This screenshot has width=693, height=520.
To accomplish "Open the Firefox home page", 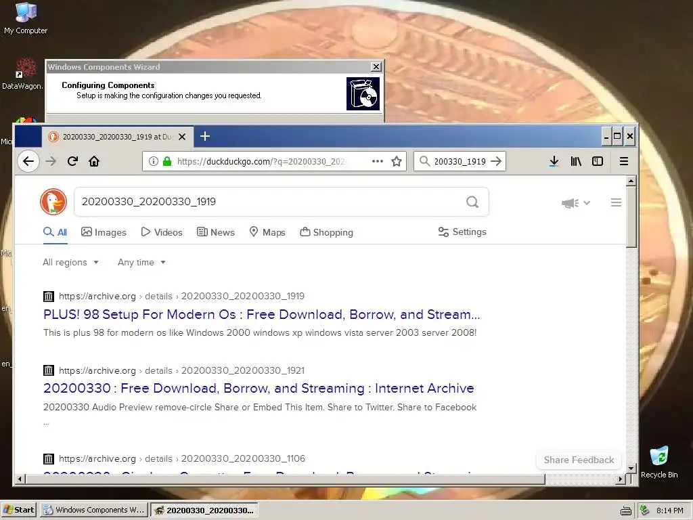I will pos(94,161).
